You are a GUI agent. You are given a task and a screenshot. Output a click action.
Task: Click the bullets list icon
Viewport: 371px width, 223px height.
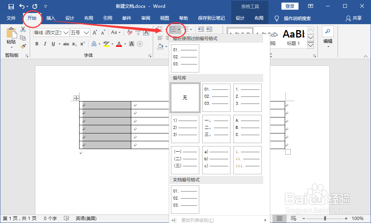point(160,29)
